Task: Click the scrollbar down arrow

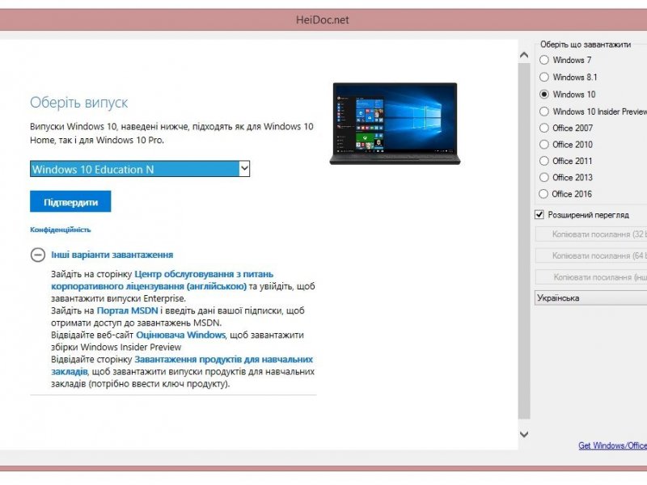Action: pyautogui.click(x=524, y=434)
